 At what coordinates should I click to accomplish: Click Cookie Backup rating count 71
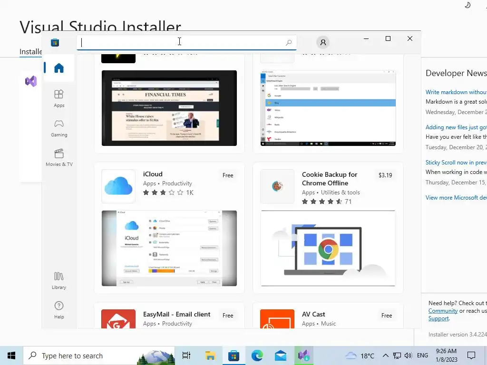click(348, 202)
